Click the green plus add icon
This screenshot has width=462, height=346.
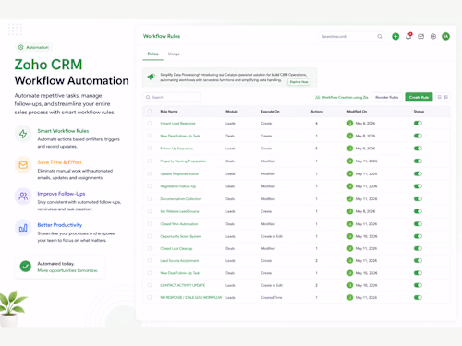click(395, 36)
